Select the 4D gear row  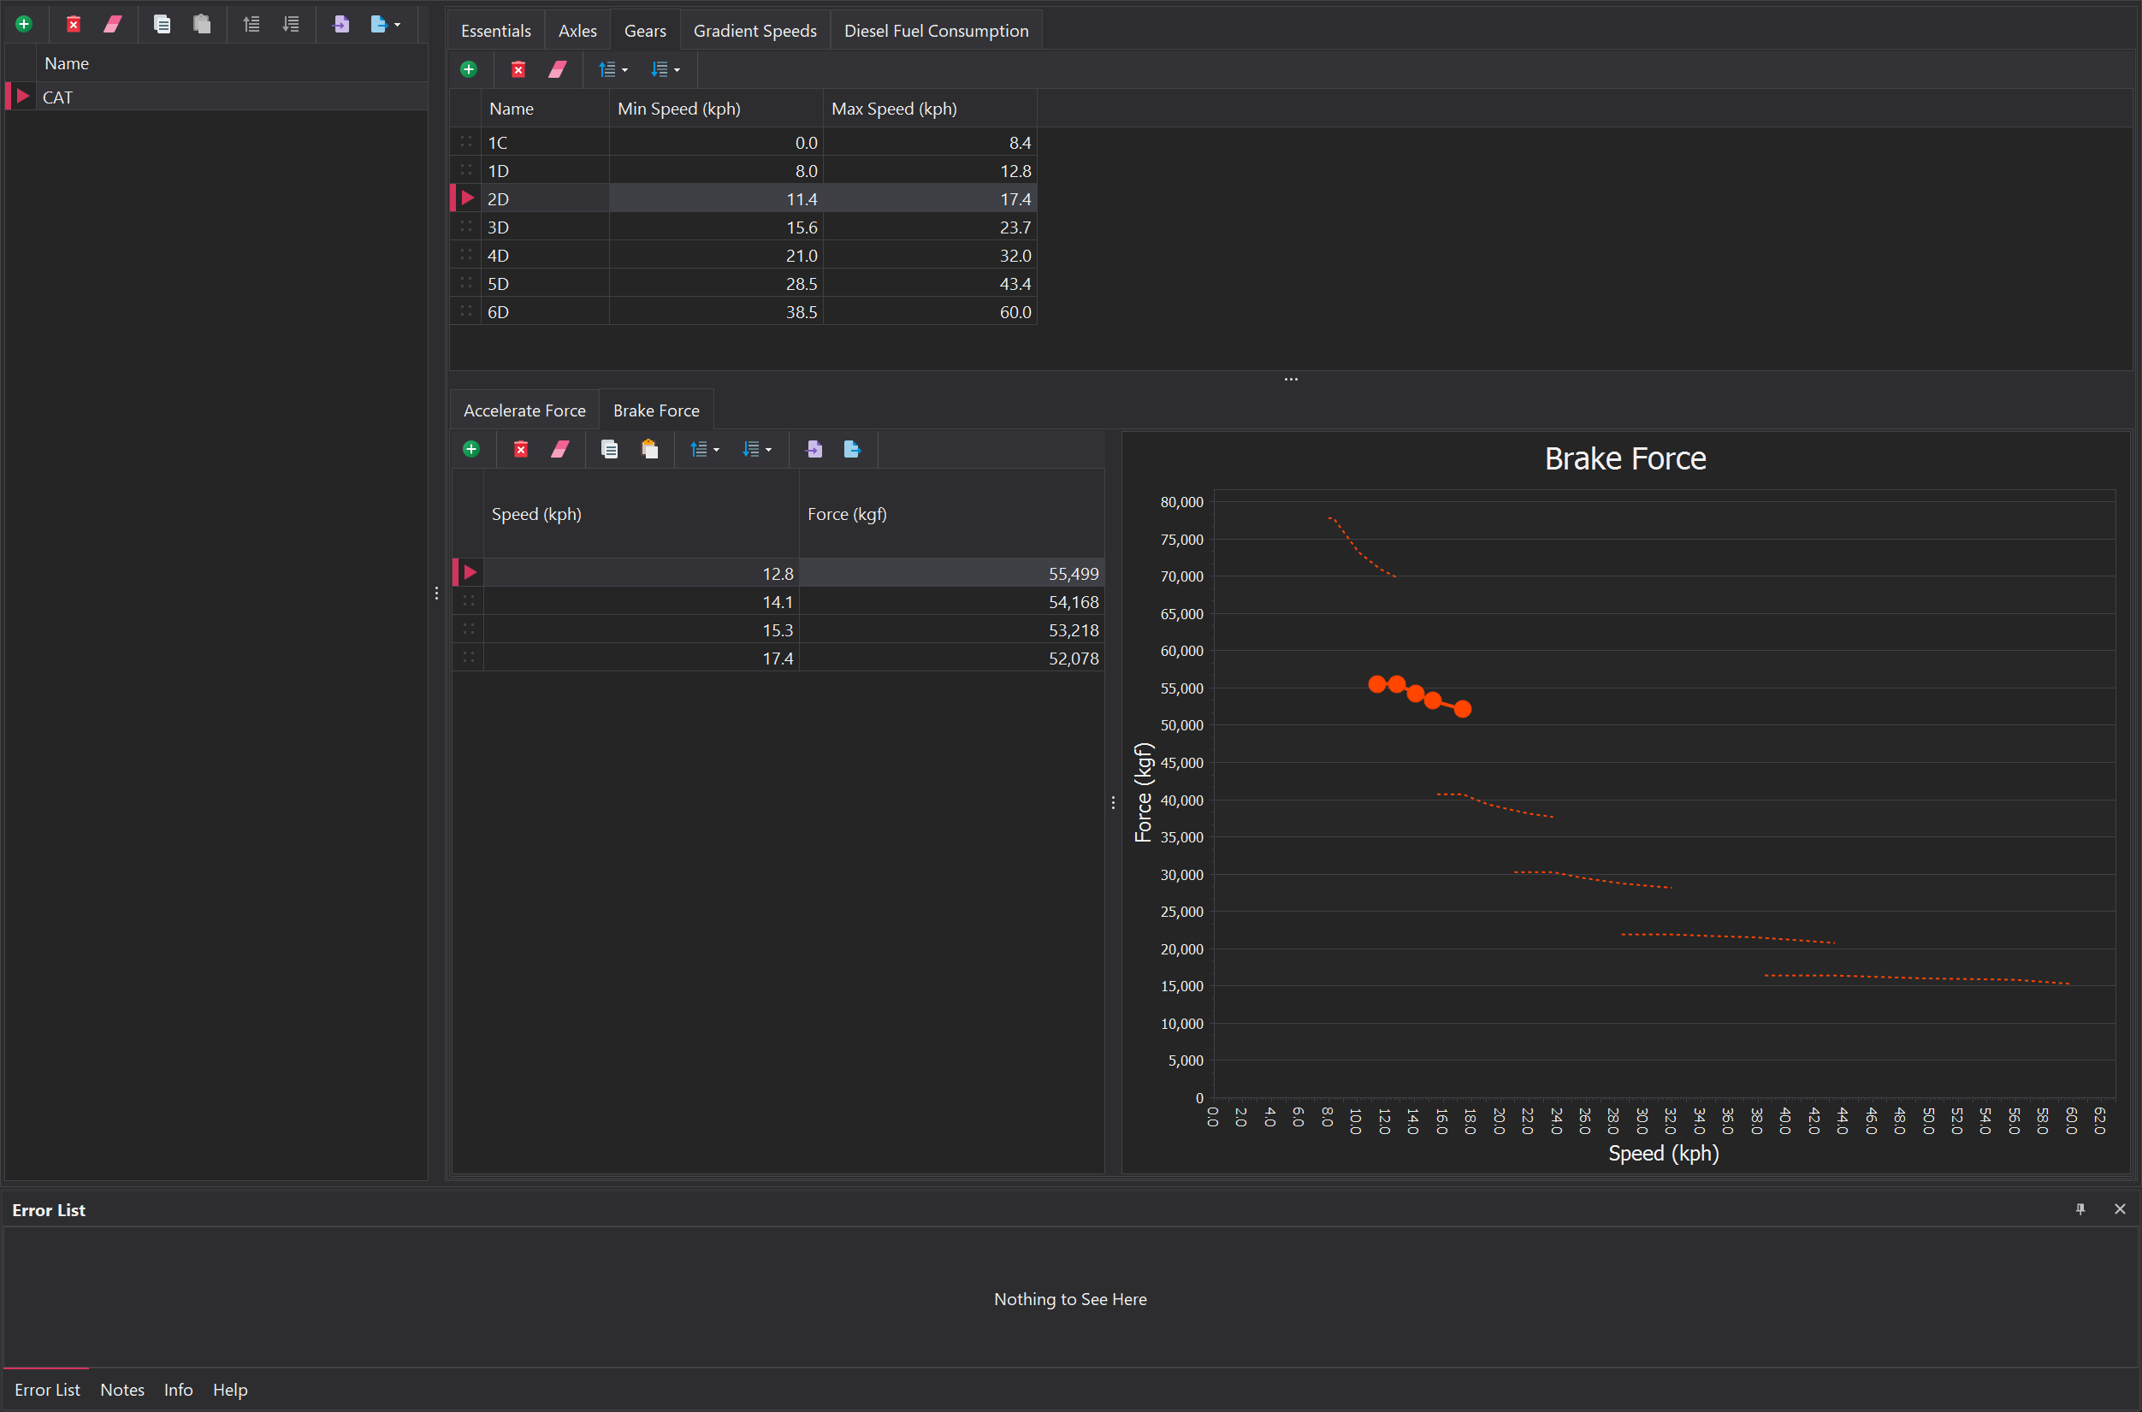(498, 256)
